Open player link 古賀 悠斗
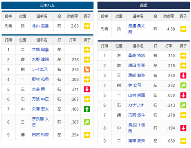 coord(136,115)
